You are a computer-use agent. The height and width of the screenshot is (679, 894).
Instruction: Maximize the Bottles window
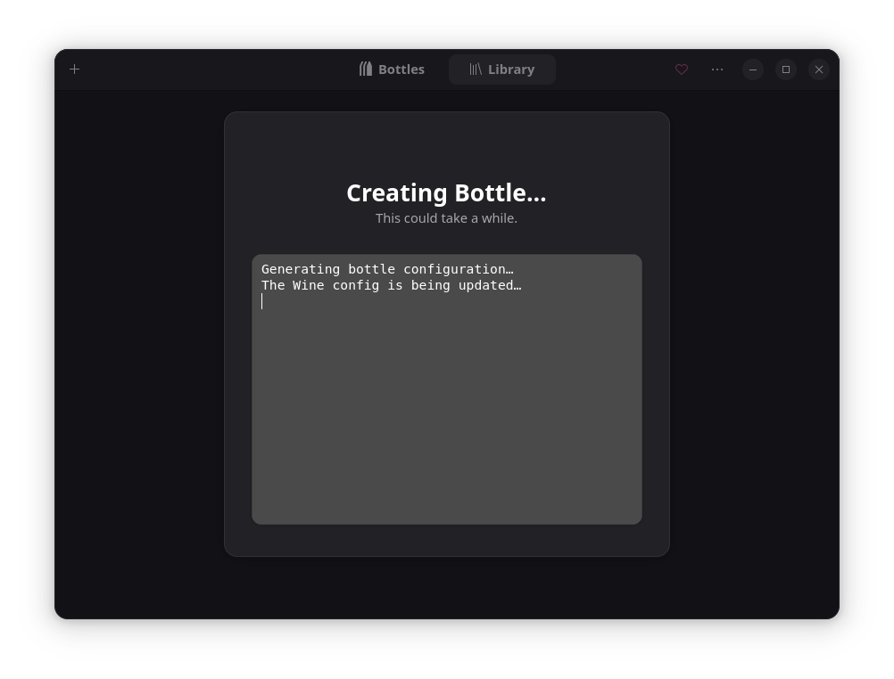(786, 70)
